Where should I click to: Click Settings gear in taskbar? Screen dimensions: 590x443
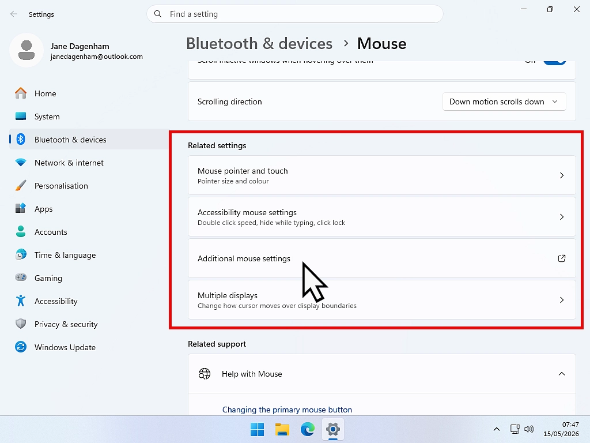(x=332, y=429)
